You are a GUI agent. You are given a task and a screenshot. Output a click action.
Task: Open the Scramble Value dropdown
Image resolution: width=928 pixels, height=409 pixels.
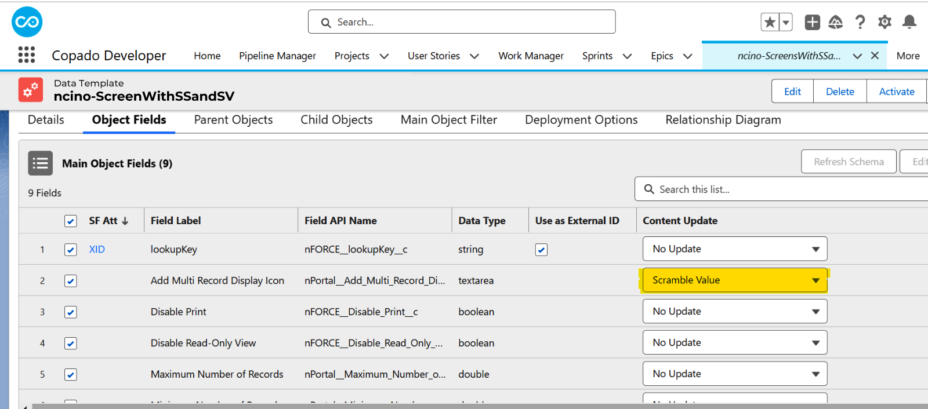[x=735, y=280]
